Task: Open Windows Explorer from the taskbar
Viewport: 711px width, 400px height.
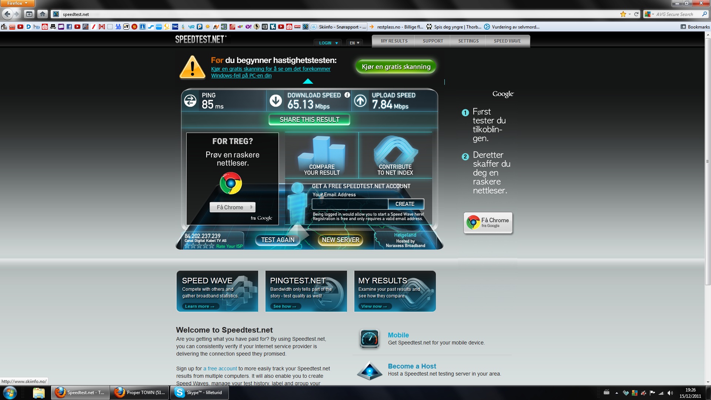Action: click(39, 393)
